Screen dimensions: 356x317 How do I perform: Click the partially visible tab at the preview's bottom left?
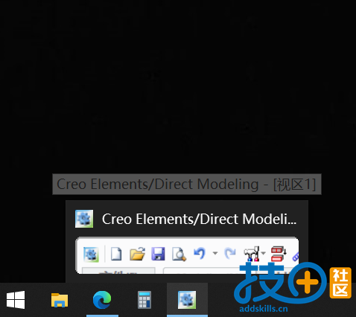click(118, 271)
